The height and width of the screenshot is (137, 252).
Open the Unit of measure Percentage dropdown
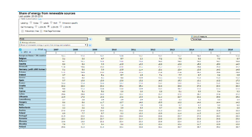click(215, 39)
